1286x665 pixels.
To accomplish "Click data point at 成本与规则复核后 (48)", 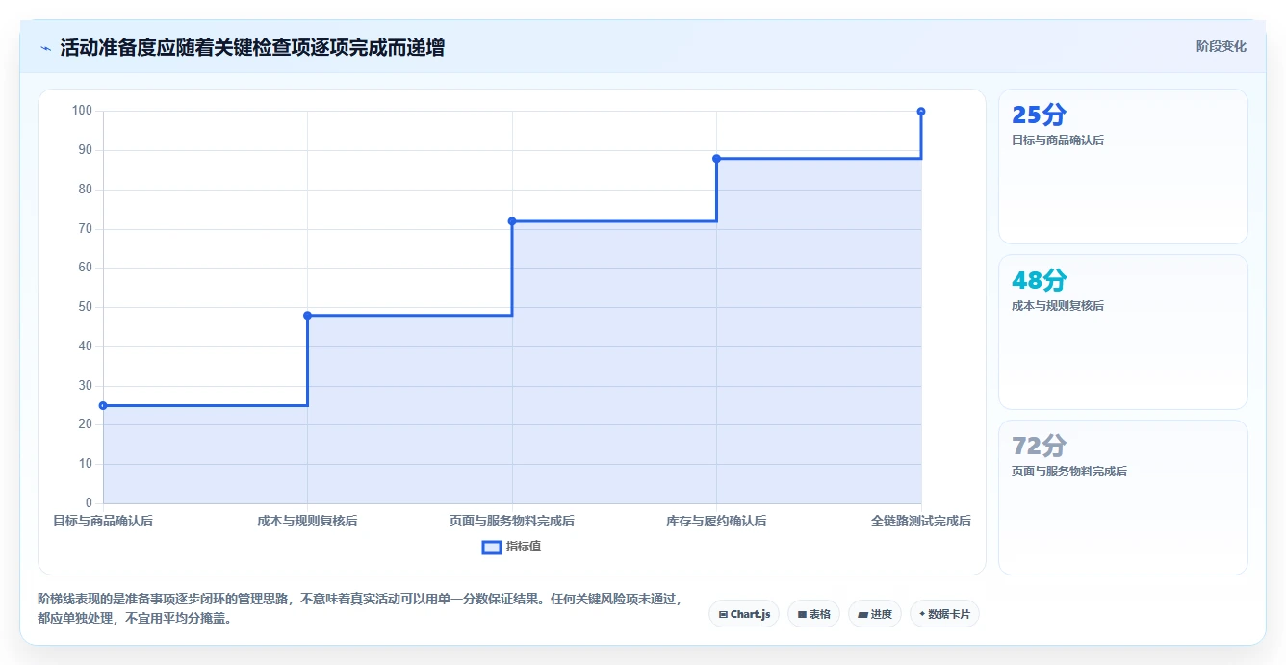I will pos(308,315).
